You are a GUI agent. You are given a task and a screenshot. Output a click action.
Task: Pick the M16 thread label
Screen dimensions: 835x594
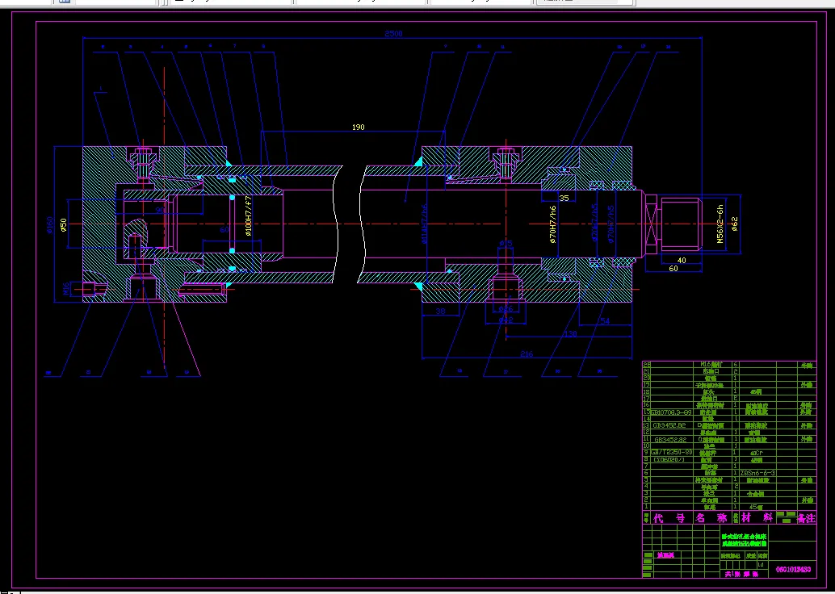coord(66,289)
